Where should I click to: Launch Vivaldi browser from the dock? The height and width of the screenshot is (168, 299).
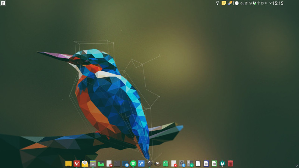tap(77, 164)
